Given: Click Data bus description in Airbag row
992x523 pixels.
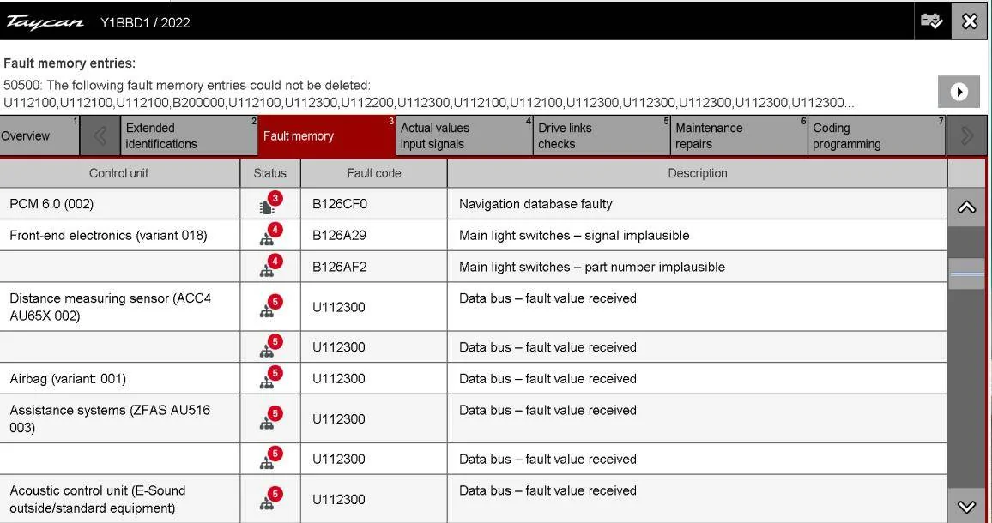Looking at the screenshot, I should pyautogui.click(x=547, y=379).
